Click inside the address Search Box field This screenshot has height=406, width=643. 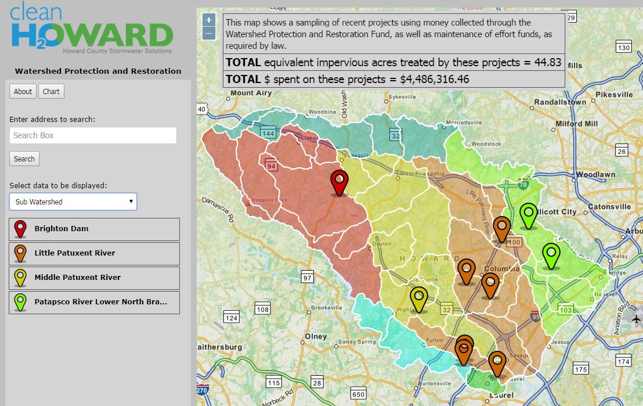coord(93,135)
